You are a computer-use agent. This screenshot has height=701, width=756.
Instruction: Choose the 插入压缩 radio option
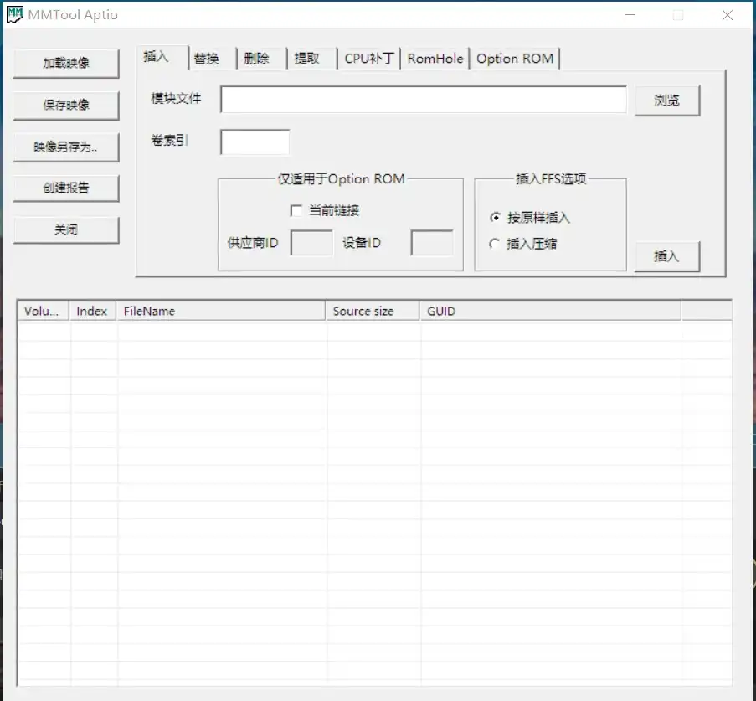click(494, 243)
